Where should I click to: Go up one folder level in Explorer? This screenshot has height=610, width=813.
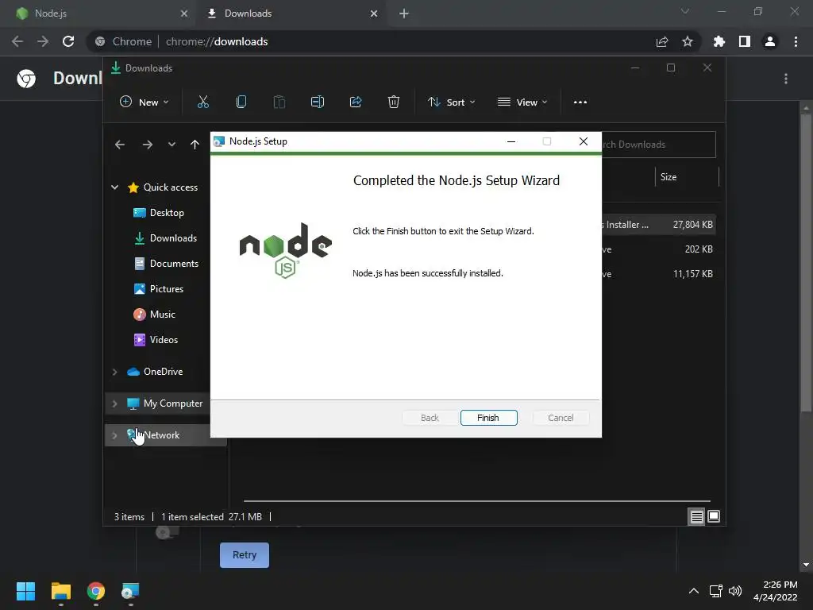point(195,145)
